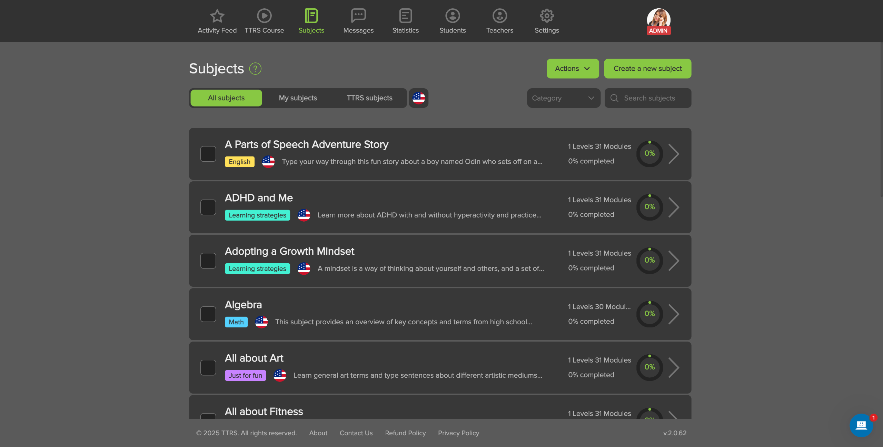Click Create a new subject button
Viewport: 883px width, 447px height.
(x=647, y=69)
